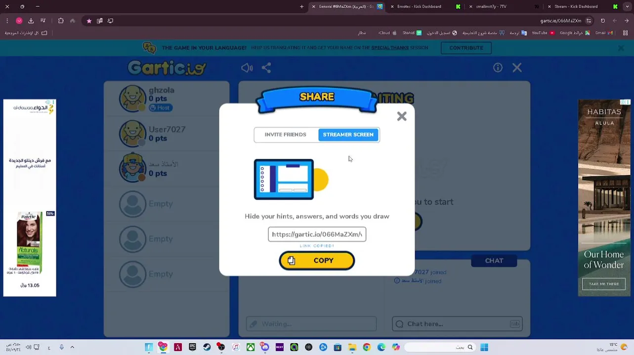Viewport: 634px width, 355px height.
Task: Open Discord from the taskbar
Action: tap(265, 347)
